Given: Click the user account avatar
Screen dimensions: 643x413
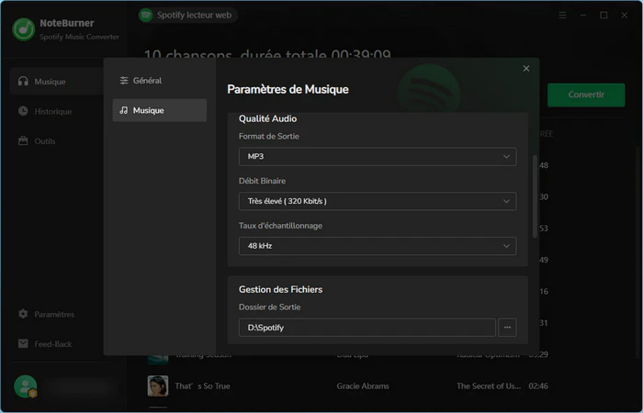Looking at the screenshot, I should click(x=26, y=386).
